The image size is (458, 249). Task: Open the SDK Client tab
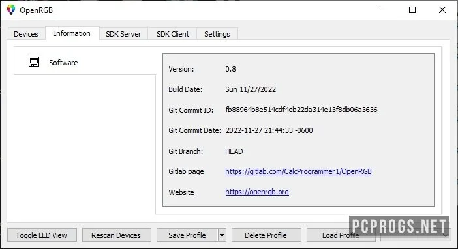click(x=173, y=34)
